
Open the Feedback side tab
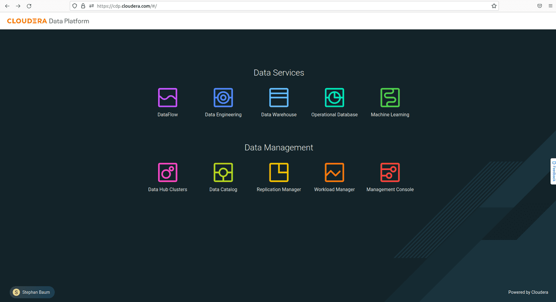[553, 171]
